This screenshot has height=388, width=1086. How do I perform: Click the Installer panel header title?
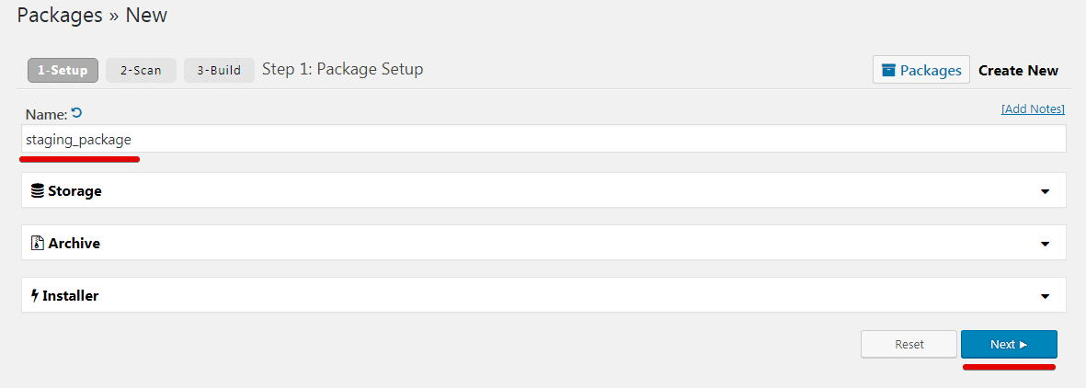click(71, 296)
